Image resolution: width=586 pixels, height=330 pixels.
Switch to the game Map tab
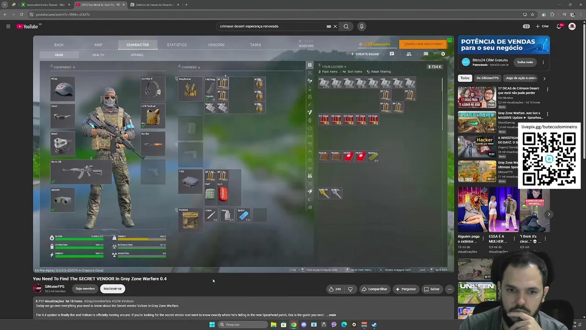[x=98, y=45]
